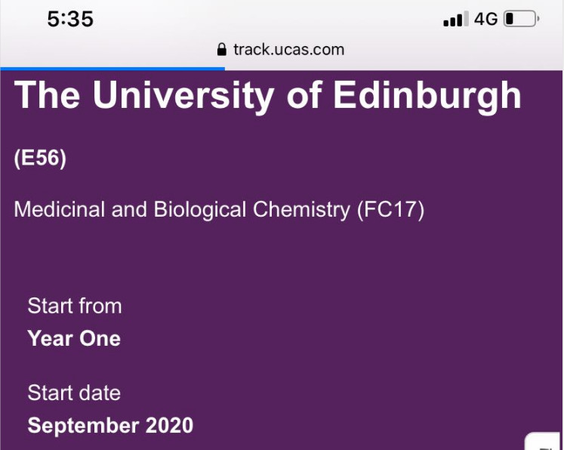The image size is (564, 450).
Task: Tap the word Medicinal in course title
Action: [59, 210]
